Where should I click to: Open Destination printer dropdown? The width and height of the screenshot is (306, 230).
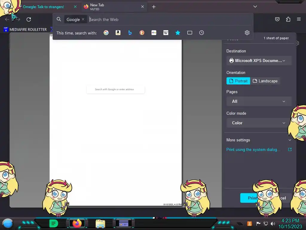tap(259, 60)
